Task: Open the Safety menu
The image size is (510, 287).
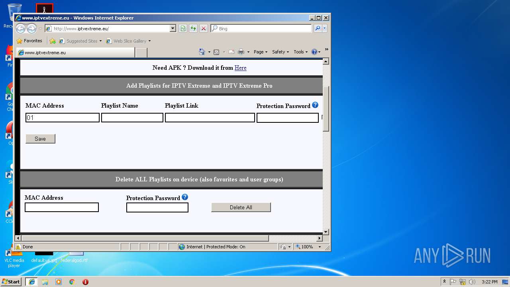Action: point(280,52)
